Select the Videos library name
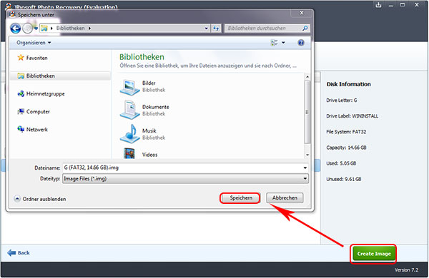 (x=149, y=155)
